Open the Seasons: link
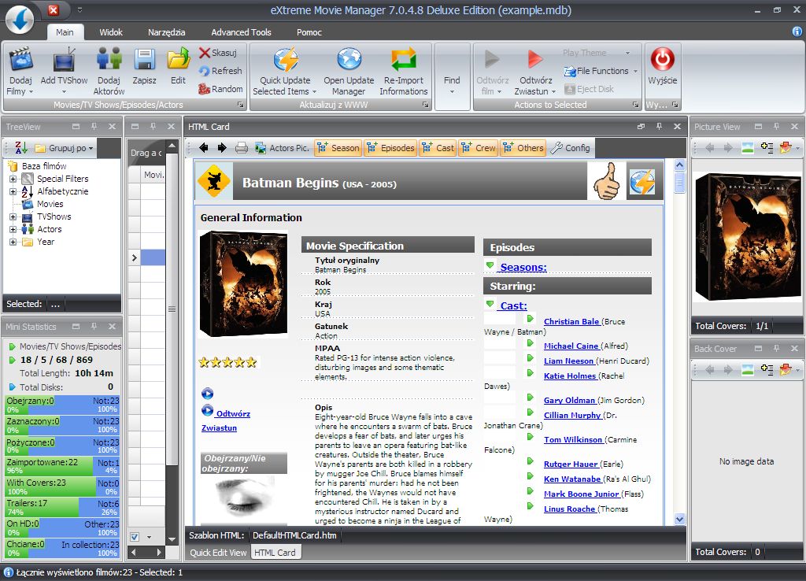 click(523, 267)
